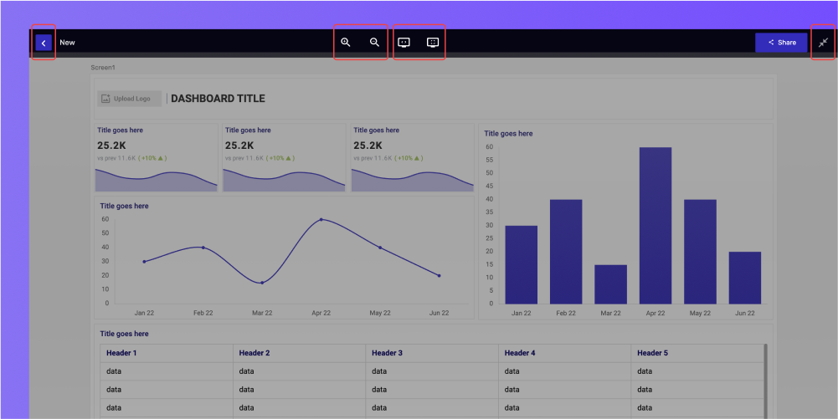This screenshot has height=419, width=838.
Task: Click first data cell under Header 3
Action: [x=432, y=371]
